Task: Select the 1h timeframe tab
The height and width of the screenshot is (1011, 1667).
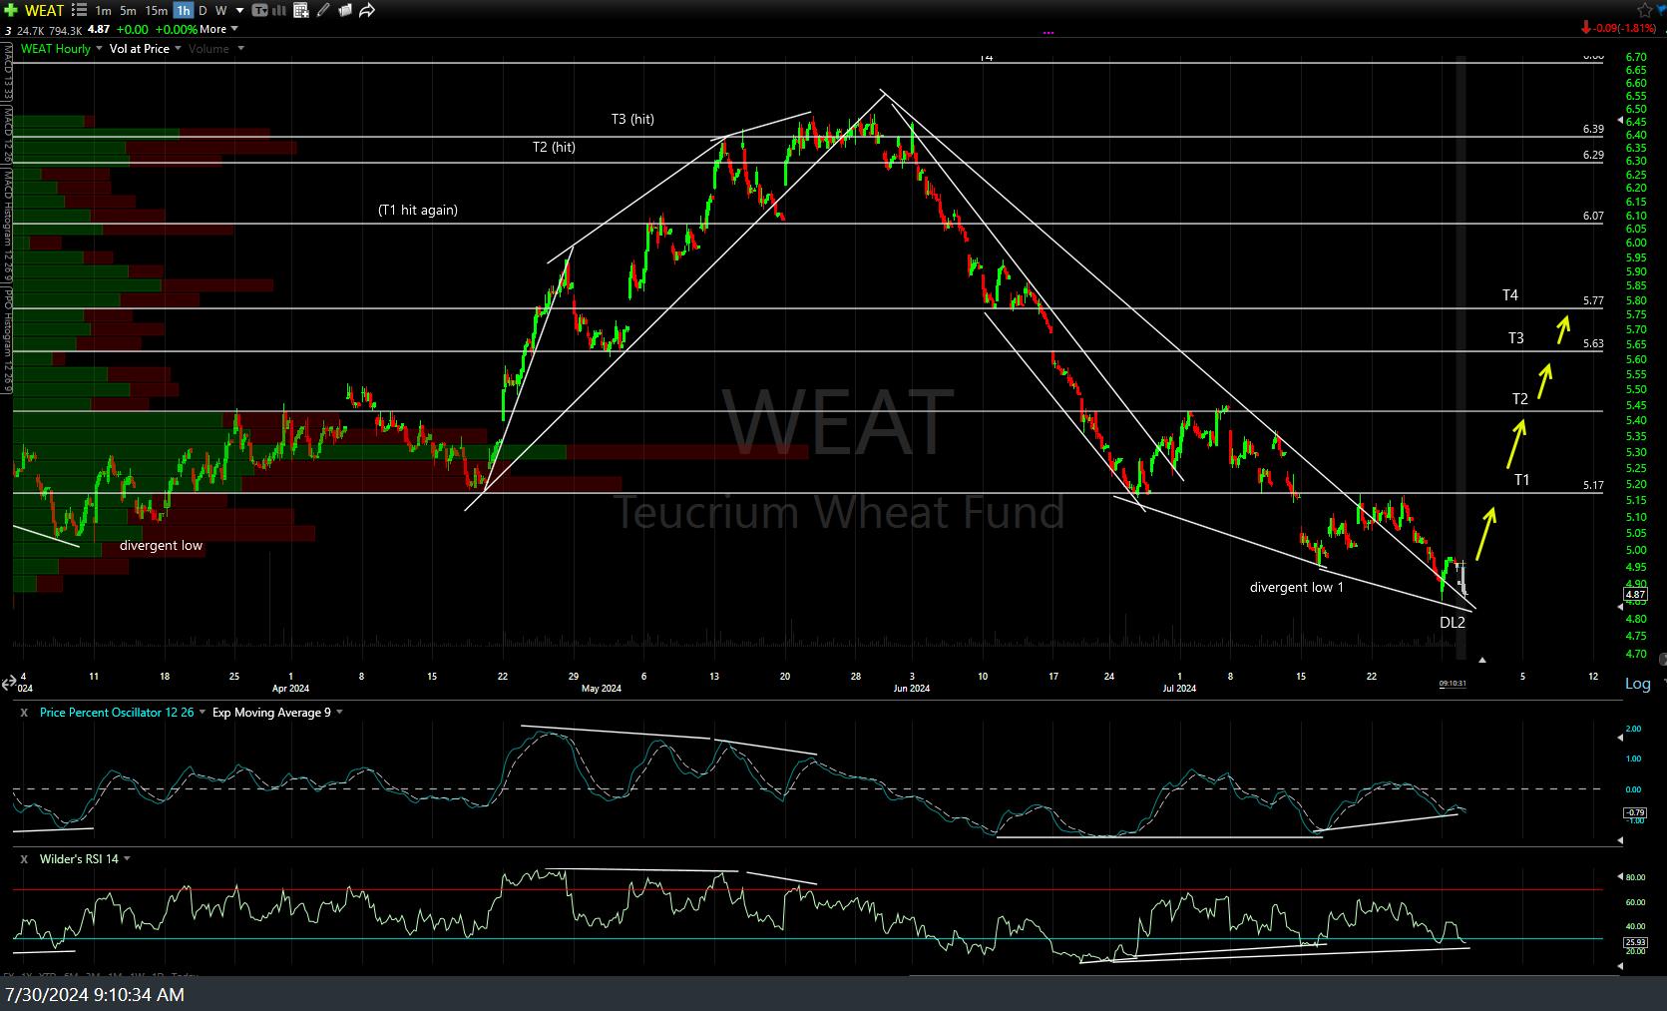Action: point(184,10)
